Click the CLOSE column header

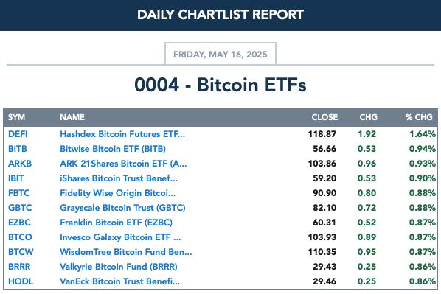[x=324, y=117]
